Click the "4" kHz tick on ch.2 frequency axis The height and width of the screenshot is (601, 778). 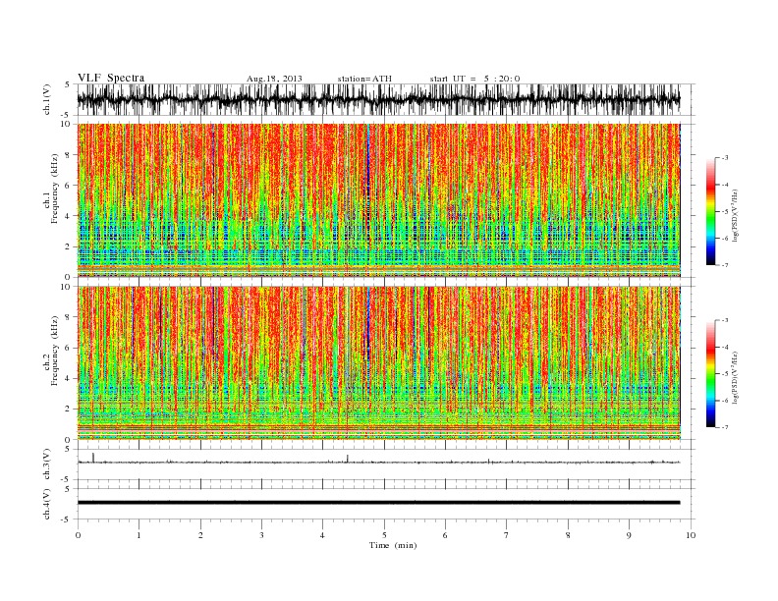pyautogui.click(x=68, y=379)
